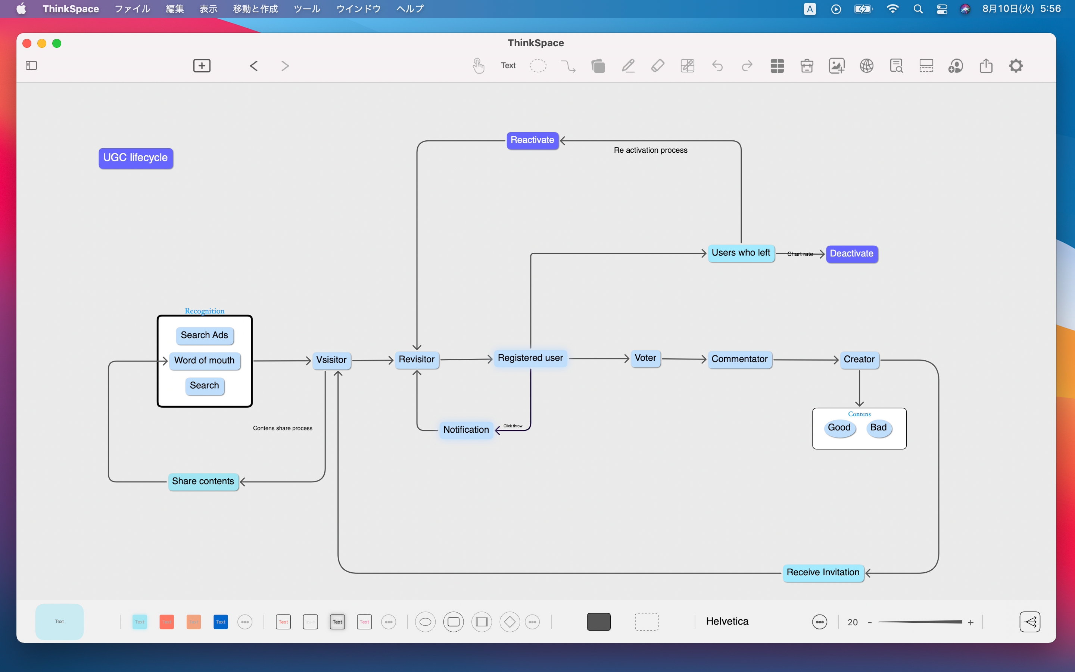Share the canvas via share icon

tap(986, 66)
